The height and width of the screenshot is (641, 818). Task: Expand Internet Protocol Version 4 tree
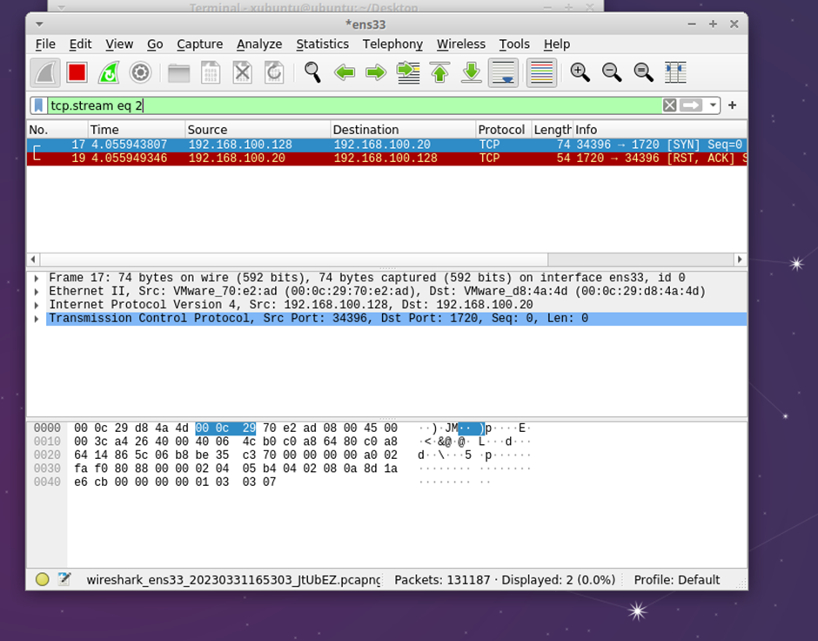click(37, 306)
